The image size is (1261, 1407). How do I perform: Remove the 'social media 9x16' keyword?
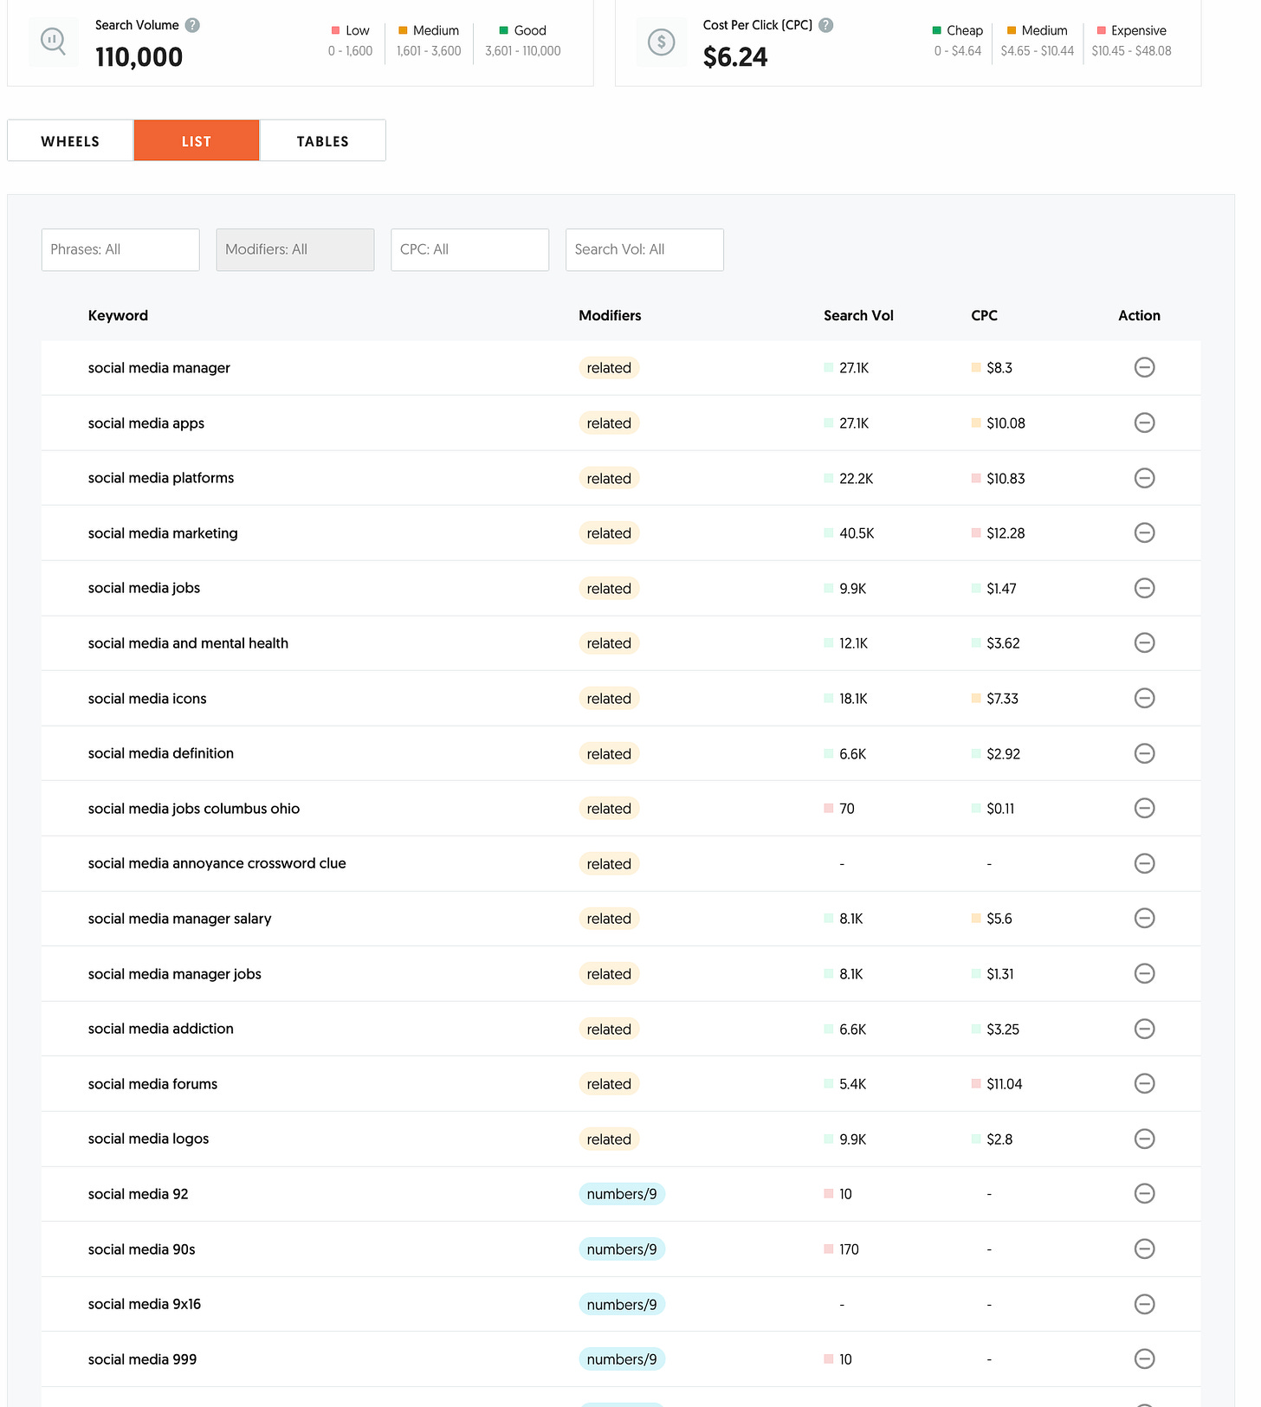[1144, 1304]
